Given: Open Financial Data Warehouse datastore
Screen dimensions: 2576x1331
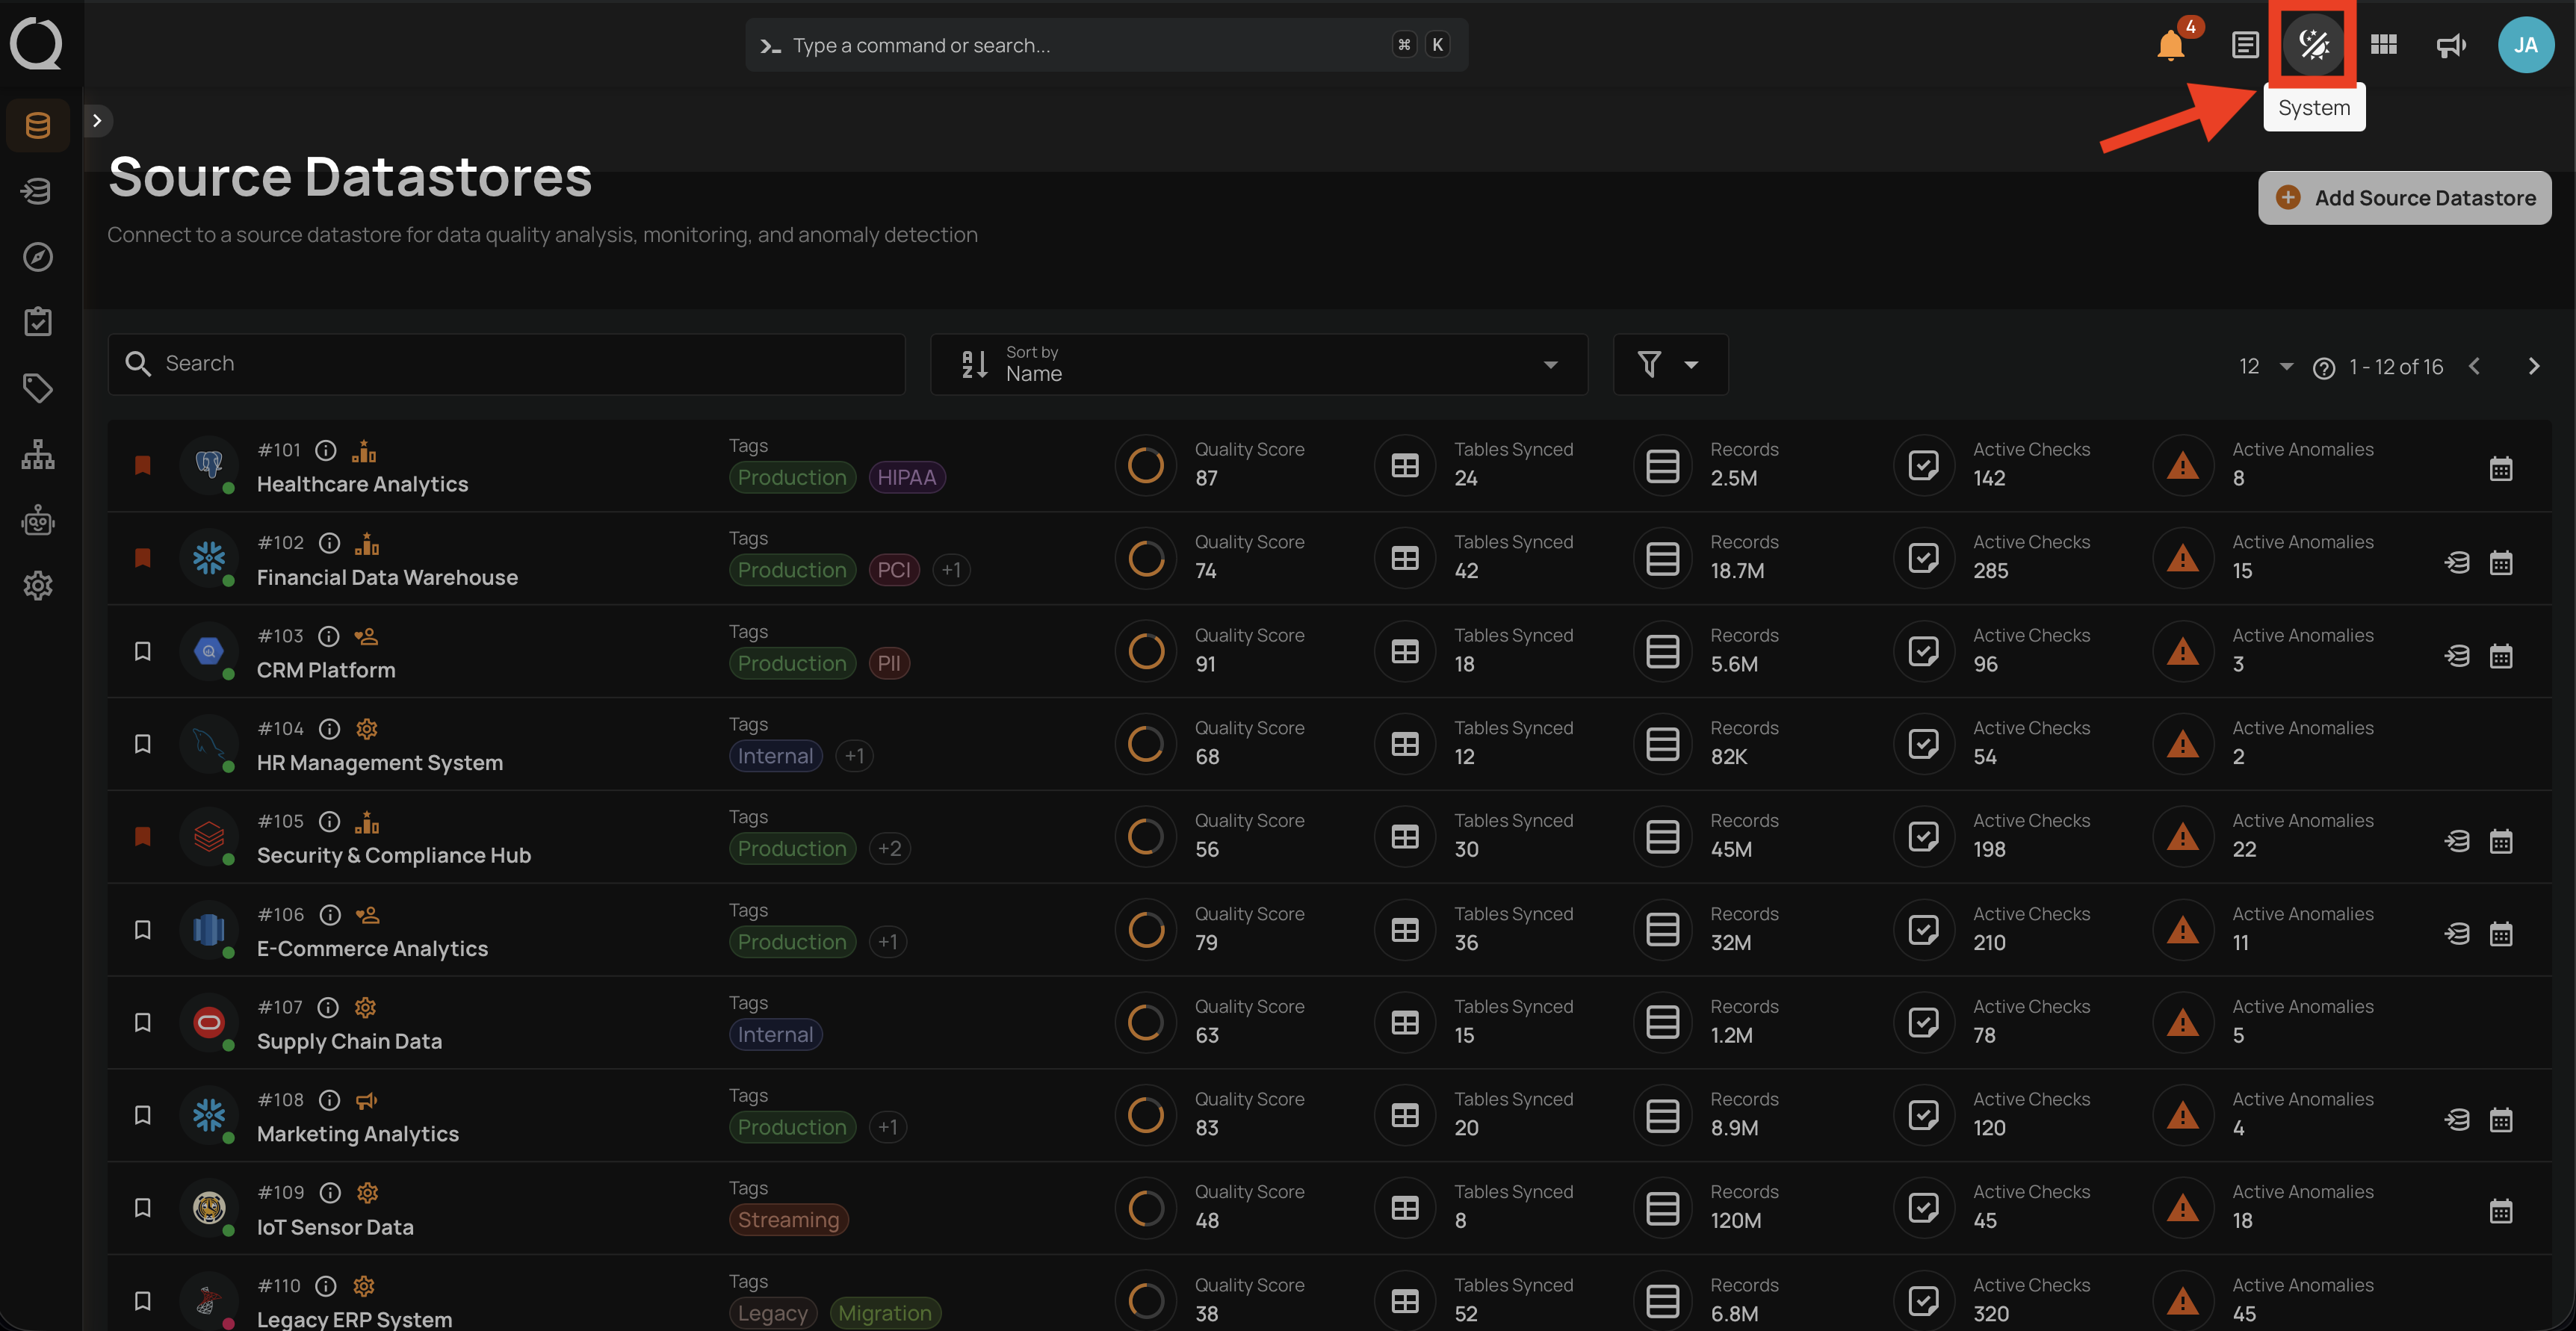Looking at the screenshot, I should pyautogui.click(x=387, y=577).
